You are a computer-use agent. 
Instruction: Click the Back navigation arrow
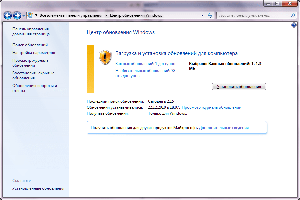[8, 16]
